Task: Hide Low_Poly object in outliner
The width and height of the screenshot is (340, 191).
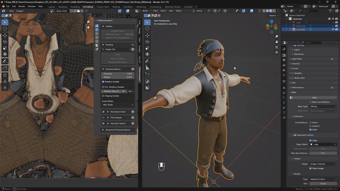Action: pos(333,29)
